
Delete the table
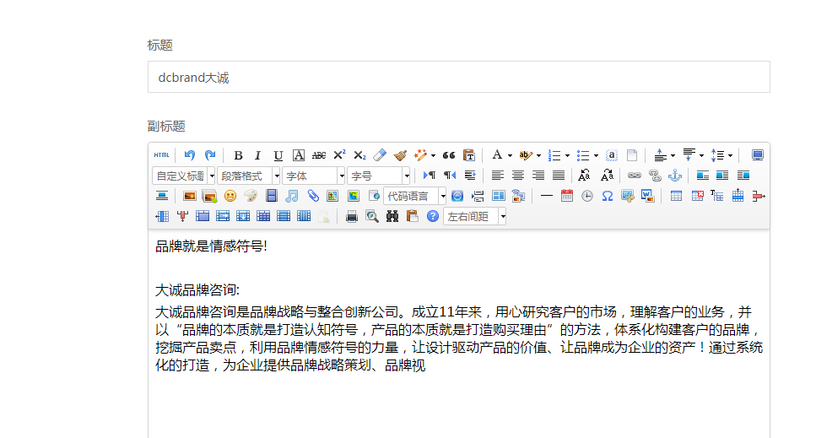tap(697, 196)
